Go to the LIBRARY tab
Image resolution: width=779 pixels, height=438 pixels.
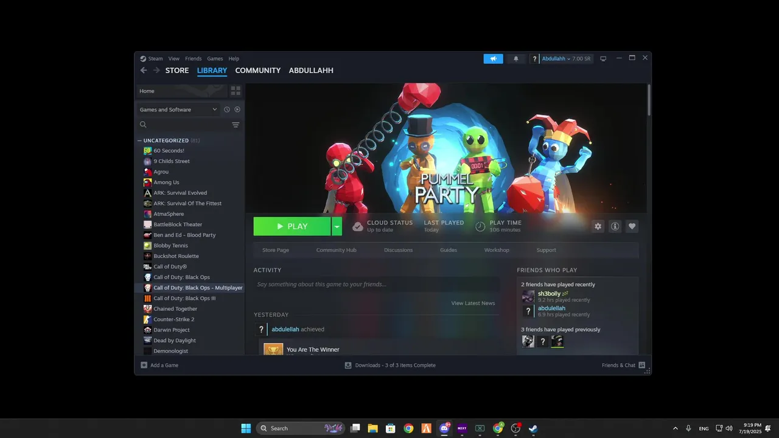pos(212,71)
